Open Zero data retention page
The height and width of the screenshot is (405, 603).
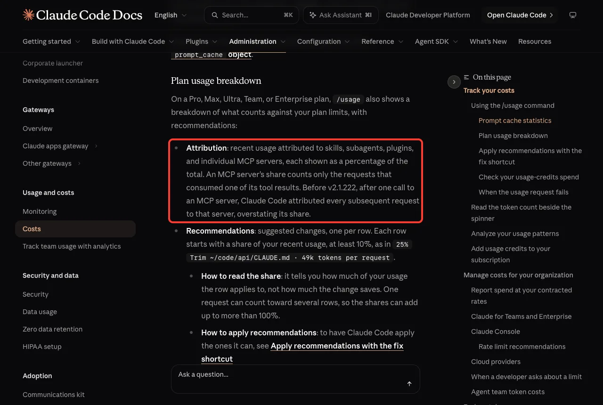(52, 329)
